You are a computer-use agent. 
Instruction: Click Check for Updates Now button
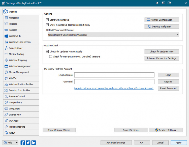pyautogui.click(x=162, y=51)
